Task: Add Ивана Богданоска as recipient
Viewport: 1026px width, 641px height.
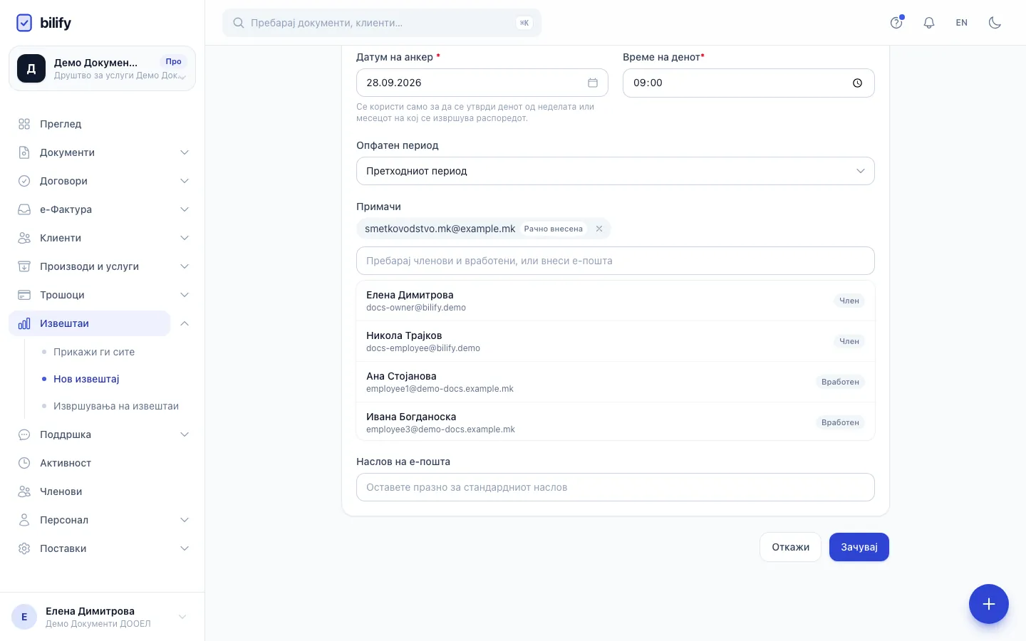Action: [x=616, y=422]
